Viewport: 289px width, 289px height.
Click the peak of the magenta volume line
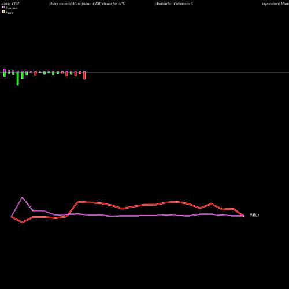(x=22, y=197)
